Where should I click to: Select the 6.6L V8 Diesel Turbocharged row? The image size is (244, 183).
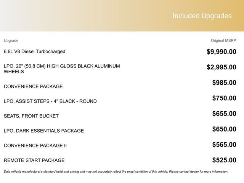[35, 51]
